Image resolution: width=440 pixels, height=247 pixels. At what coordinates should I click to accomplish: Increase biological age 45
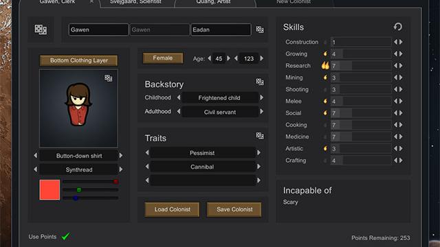pos(228,58)
